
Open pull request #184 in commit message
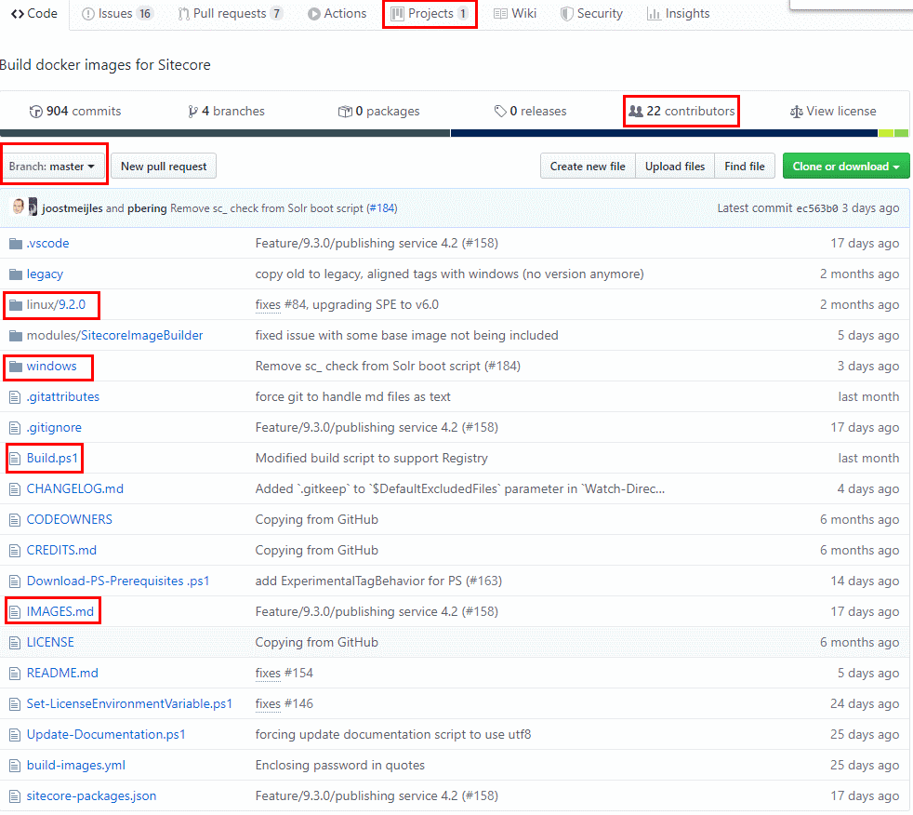(382, 208)
